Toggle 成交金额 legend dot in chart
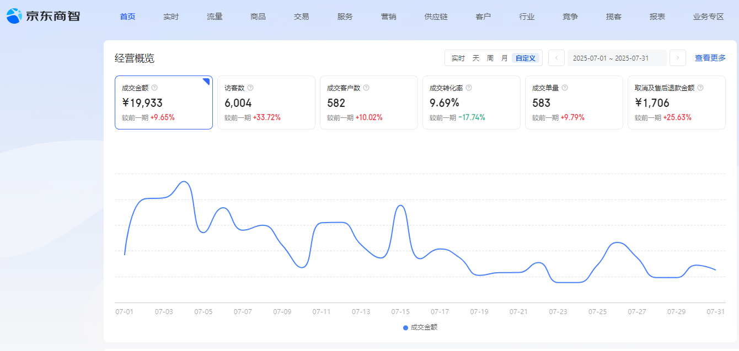 click(x=405, y=327)
